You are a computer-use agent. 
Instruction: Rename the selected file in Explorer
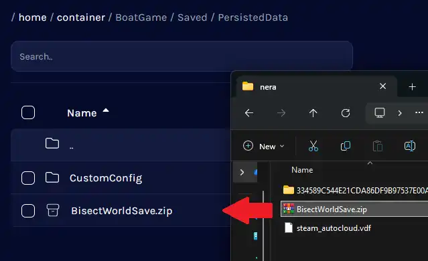[410, 146]
